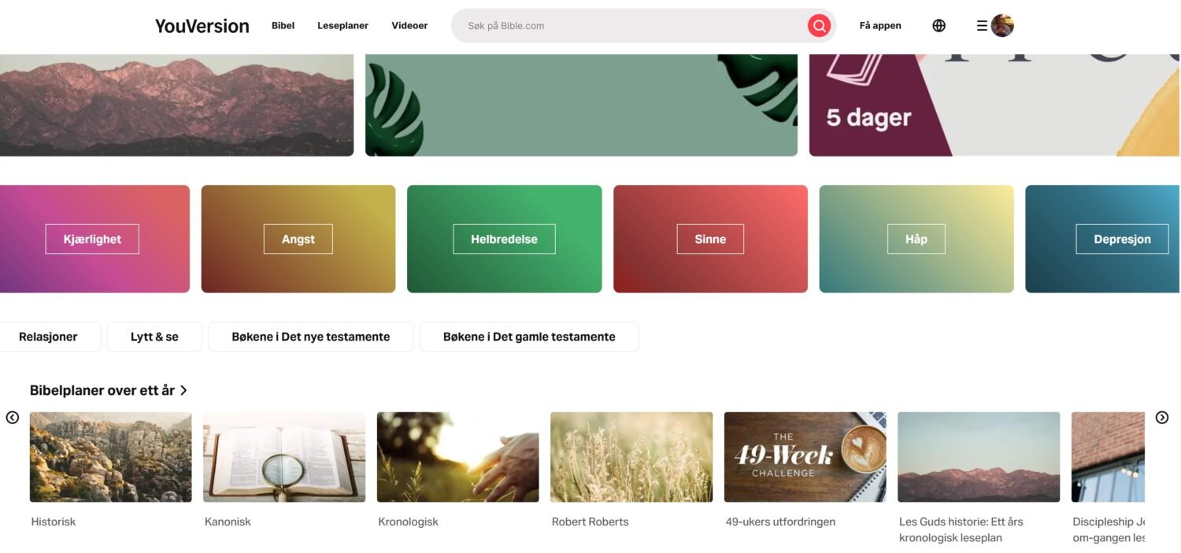1181x553 pixels.
Task: Click the red search magnifier button
Action: (x=819, y=26)
